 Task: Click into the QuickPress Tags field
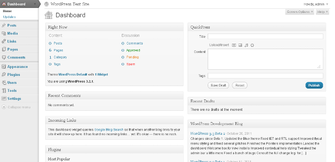(265, 76)
